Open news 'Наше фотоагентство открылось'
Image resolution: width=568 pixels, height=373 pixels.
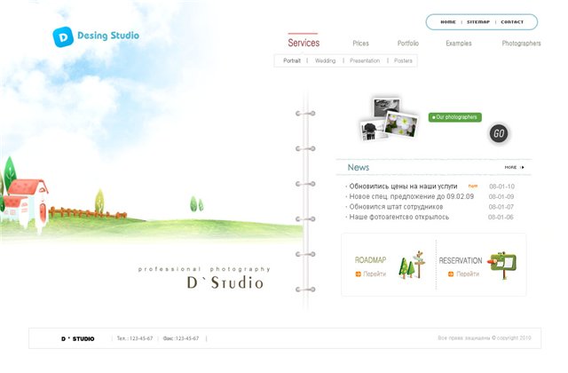tap(399, 217)
